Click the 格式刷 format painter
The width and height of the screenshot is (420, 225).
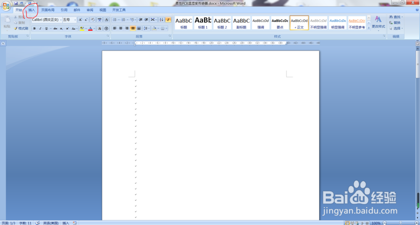[x=21, y=28]
